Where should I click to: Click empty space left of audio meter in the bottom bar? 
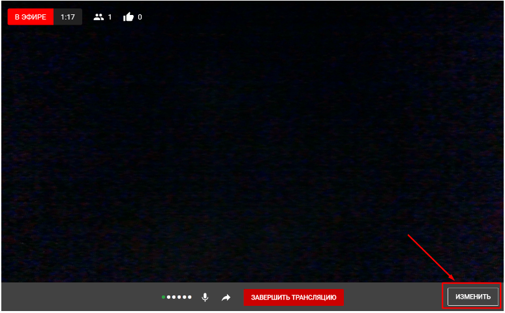tap(78, 297)
